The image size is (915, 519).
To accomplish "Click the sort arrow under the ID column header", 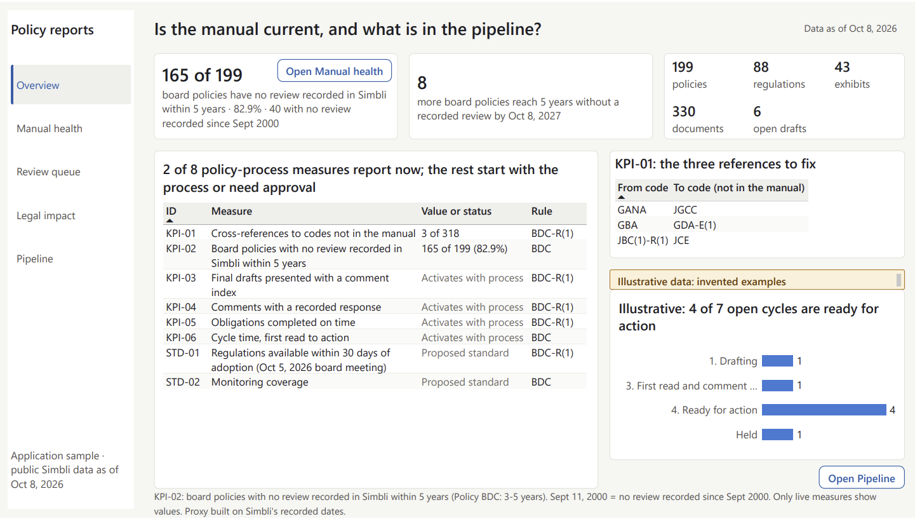I will pos(170,220).
